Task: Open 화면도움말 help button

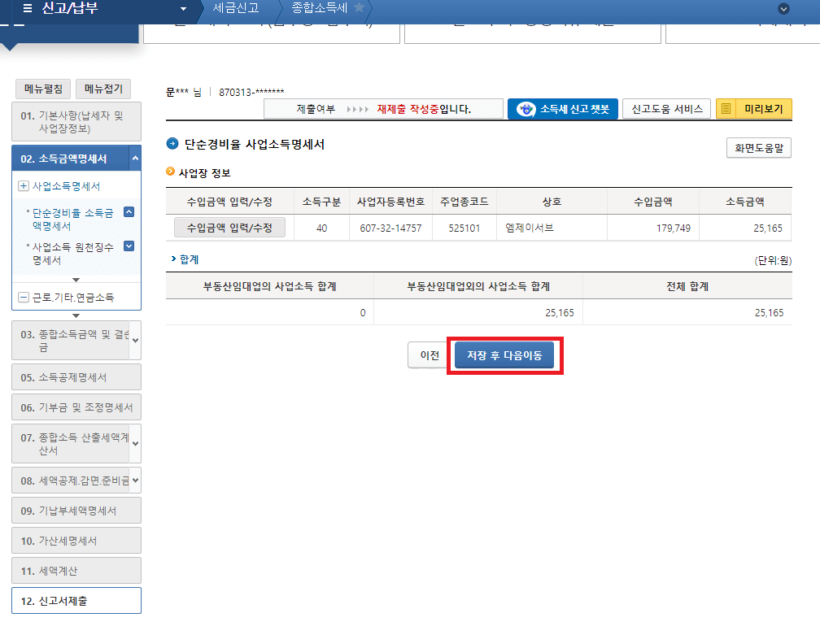Action: point(759,148)
